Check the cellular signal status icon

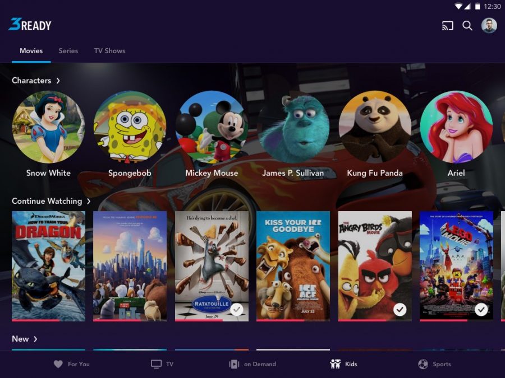pyautogui.click(x=467, y=6)
